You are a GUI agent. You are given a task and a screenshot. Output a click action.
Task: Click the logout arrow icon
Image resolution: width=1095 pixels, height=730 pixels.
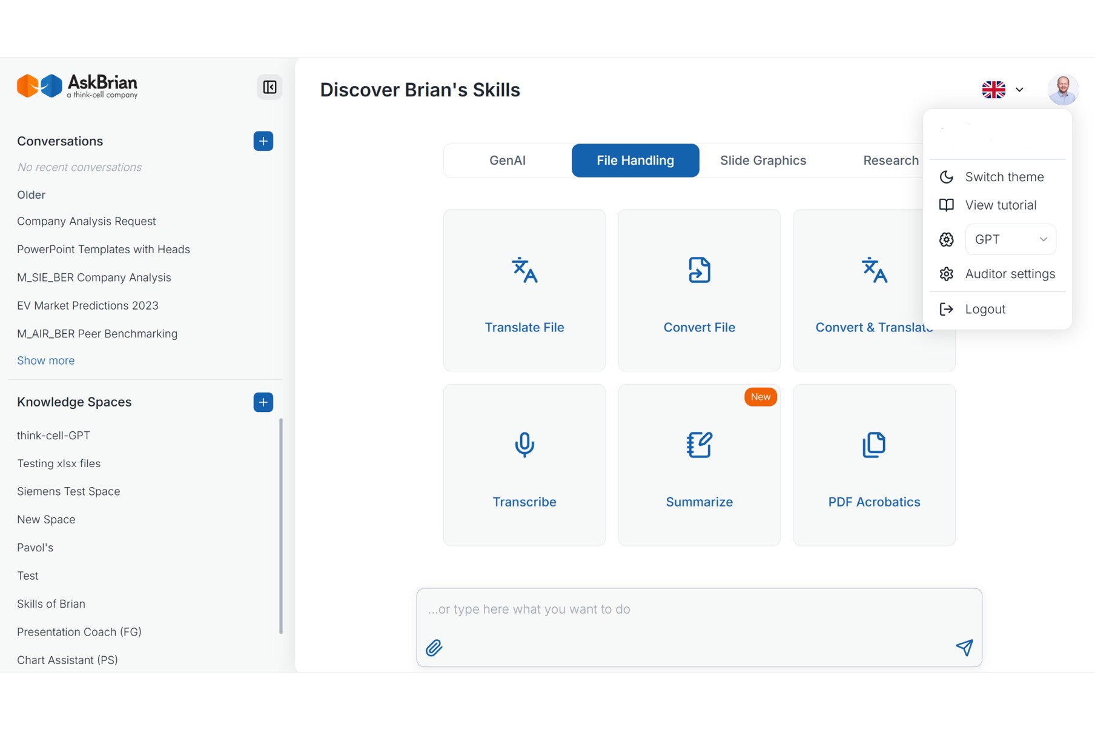[946, 309]
